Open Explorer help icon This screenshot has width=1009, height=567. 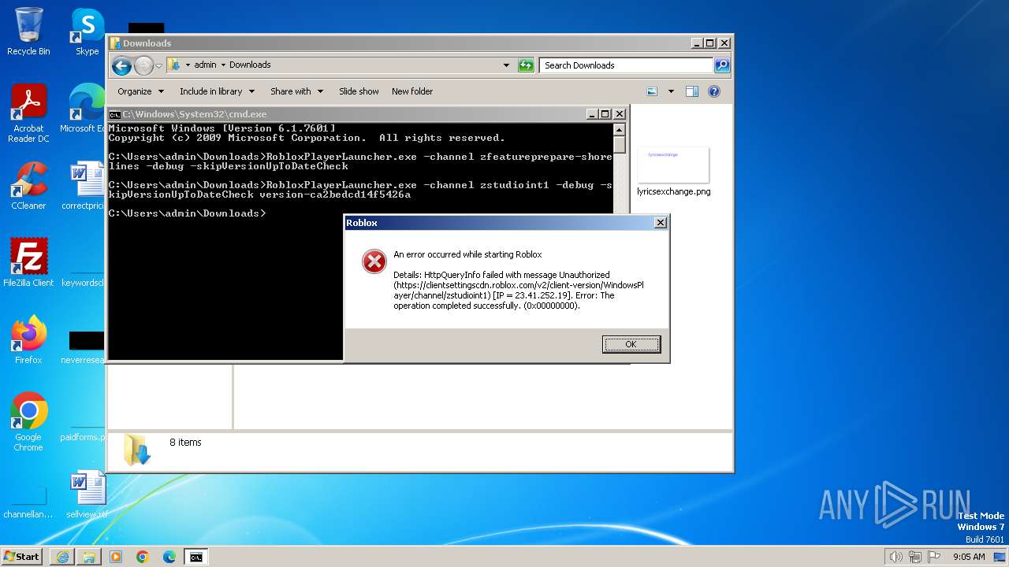click(x=714, y=91)
